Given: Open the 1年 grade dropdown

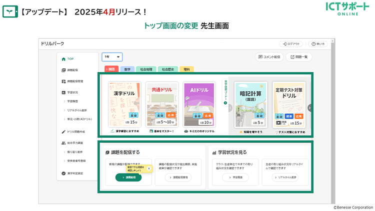Looking at the screenshot, I should pos(112,57).
